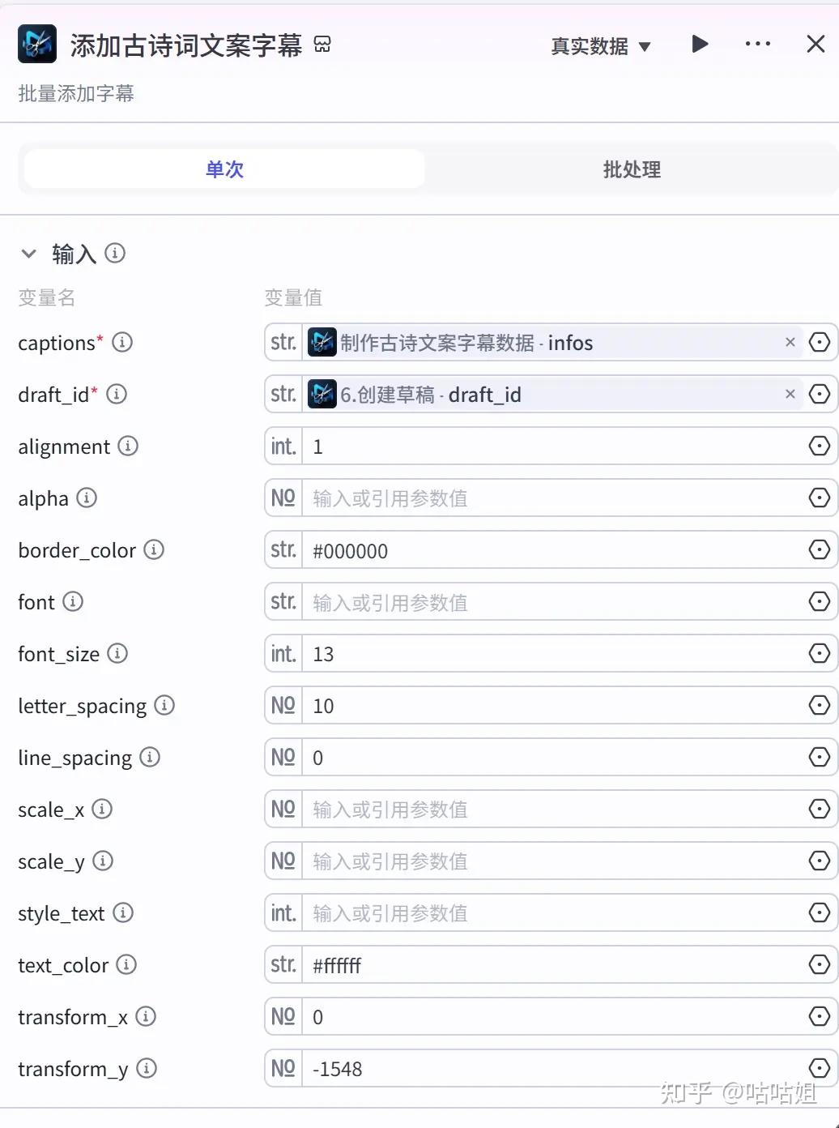Remove the draft_id reference value
839x1128 pixels.
(x=790, y=394)
